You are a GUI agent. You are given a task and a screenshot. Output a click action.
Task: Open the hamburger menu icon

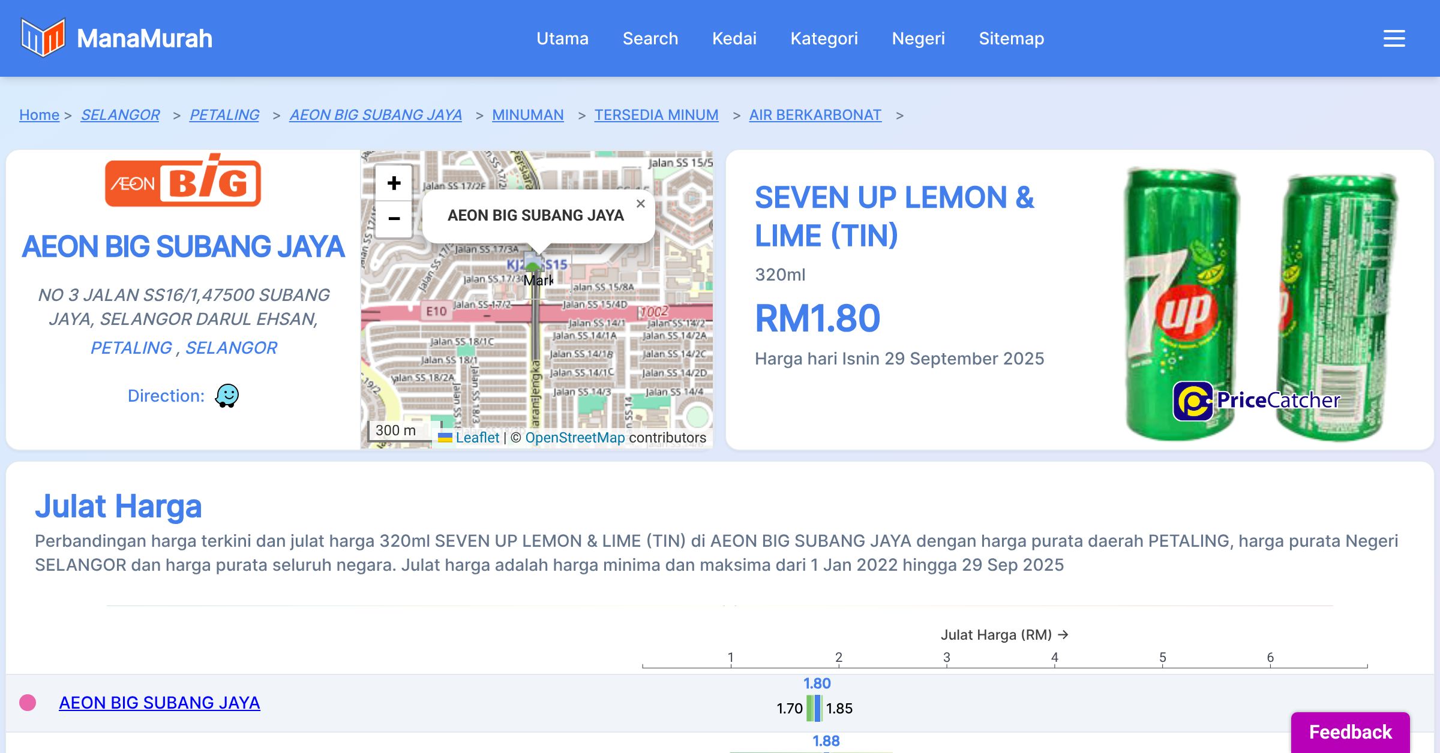tap(1394, 38)
